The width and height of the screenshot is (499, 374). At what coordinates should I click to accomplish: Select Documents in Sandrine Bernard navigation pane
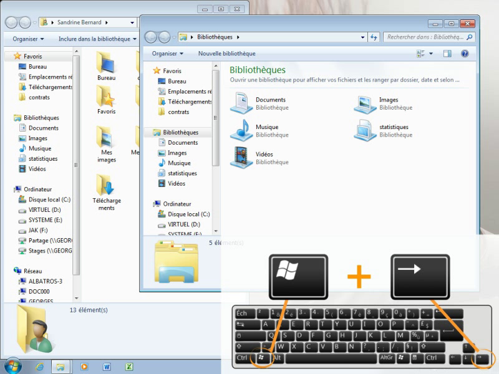pyautogui.click(x=43, y=128)
